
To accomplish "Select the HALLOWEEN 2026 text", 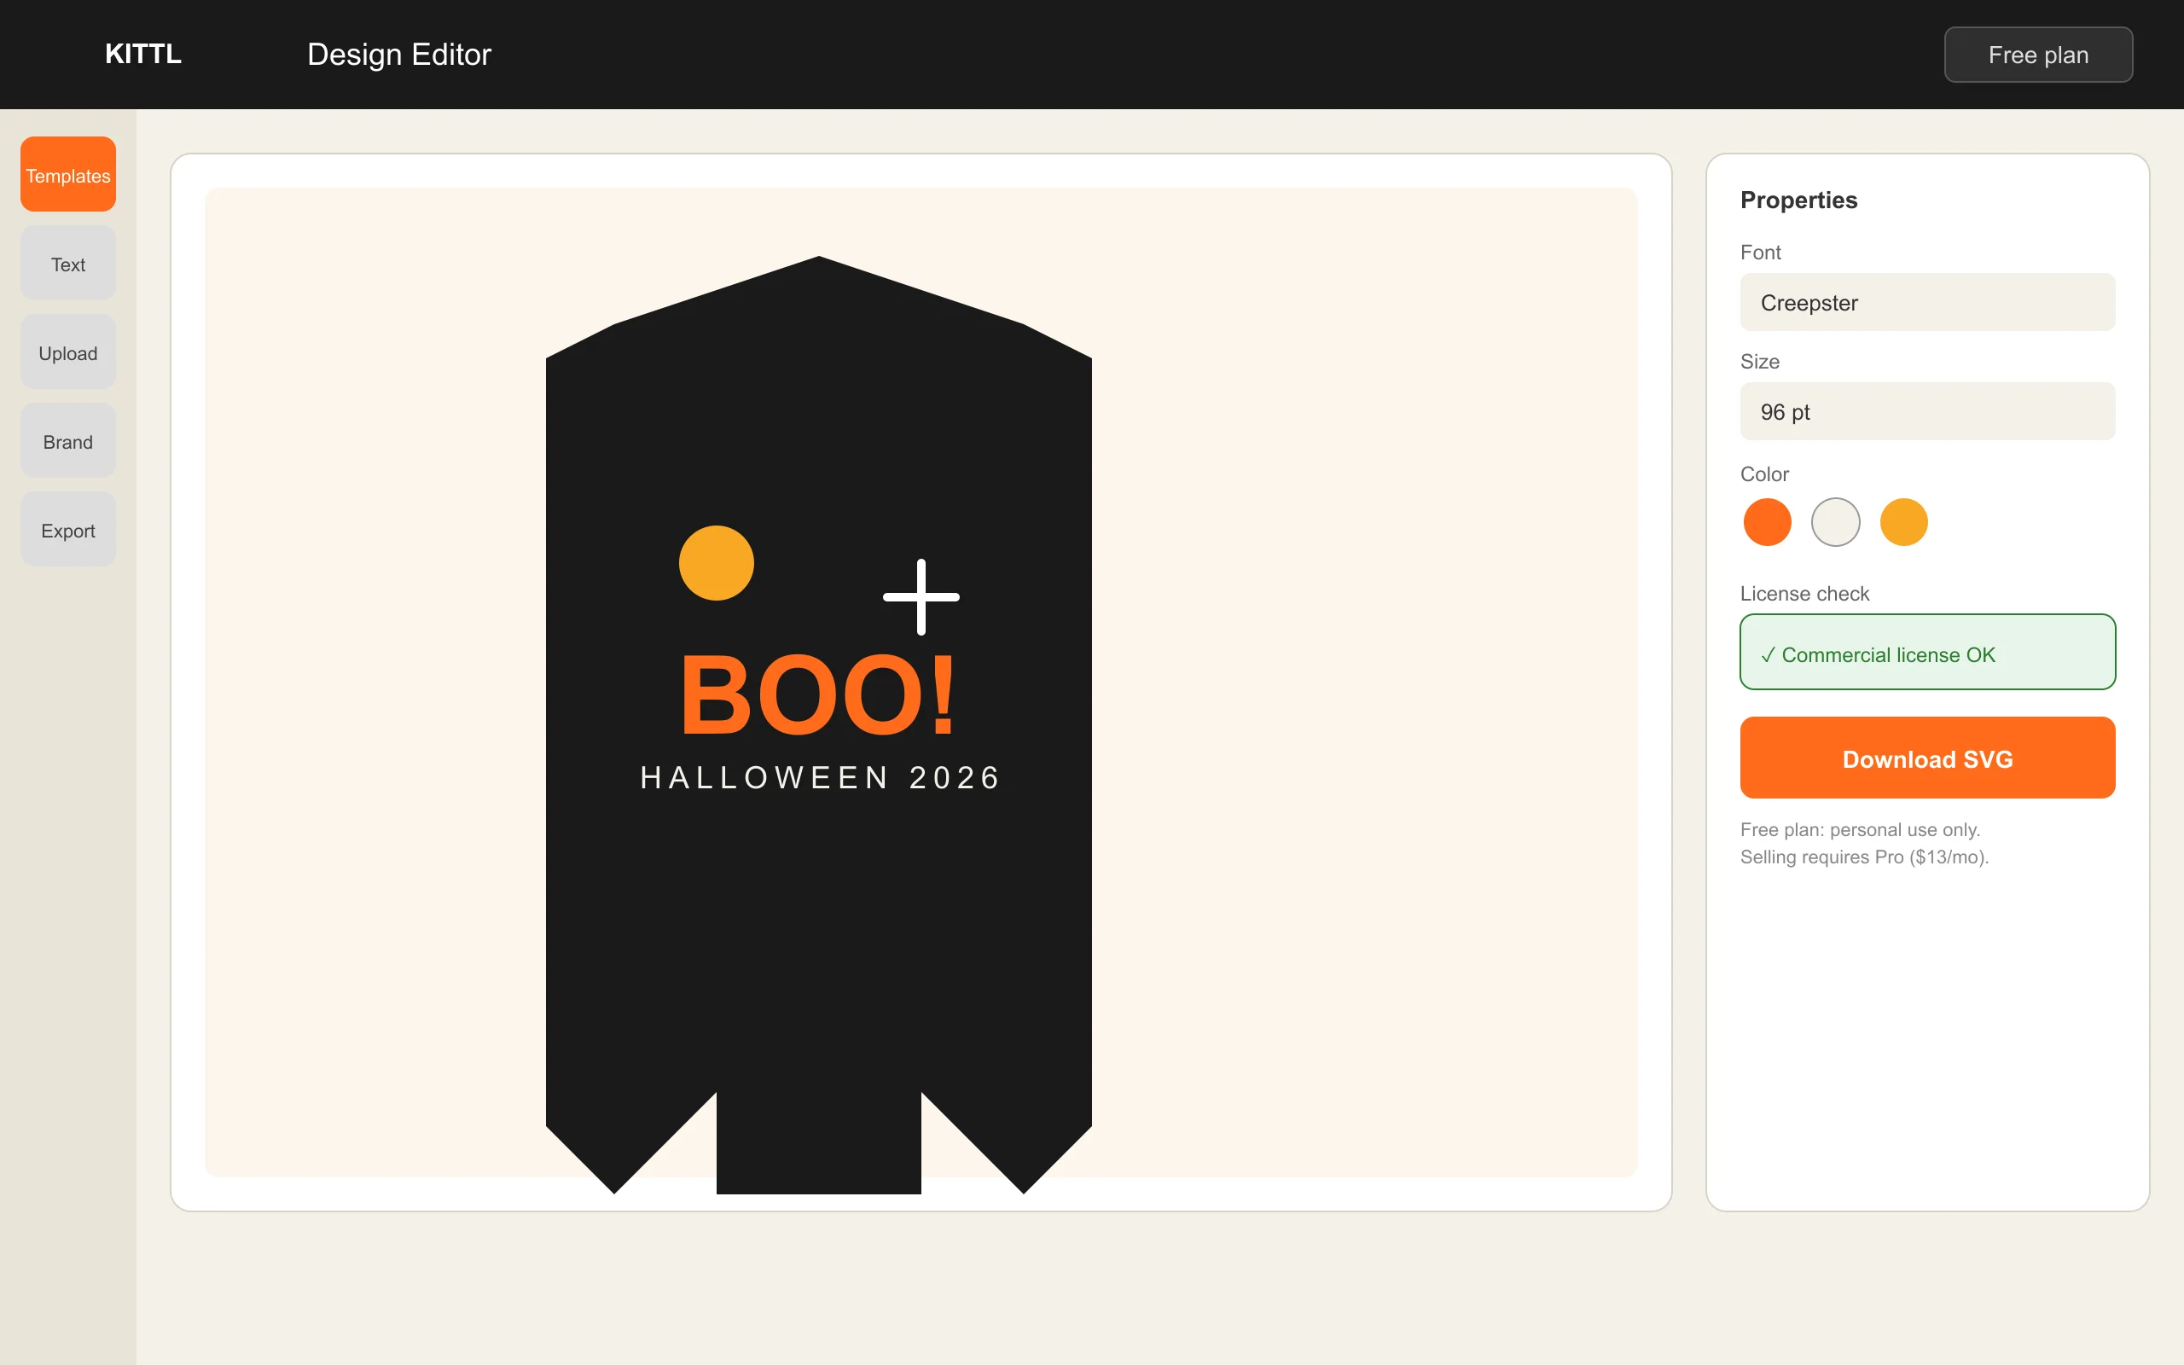I will click(x=820, y=777).
